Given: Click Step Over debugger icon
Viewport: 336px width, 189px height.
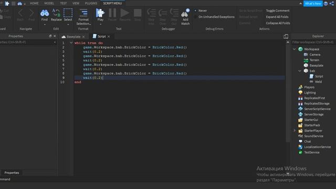Looking at the screenshot, I should 163,13.
